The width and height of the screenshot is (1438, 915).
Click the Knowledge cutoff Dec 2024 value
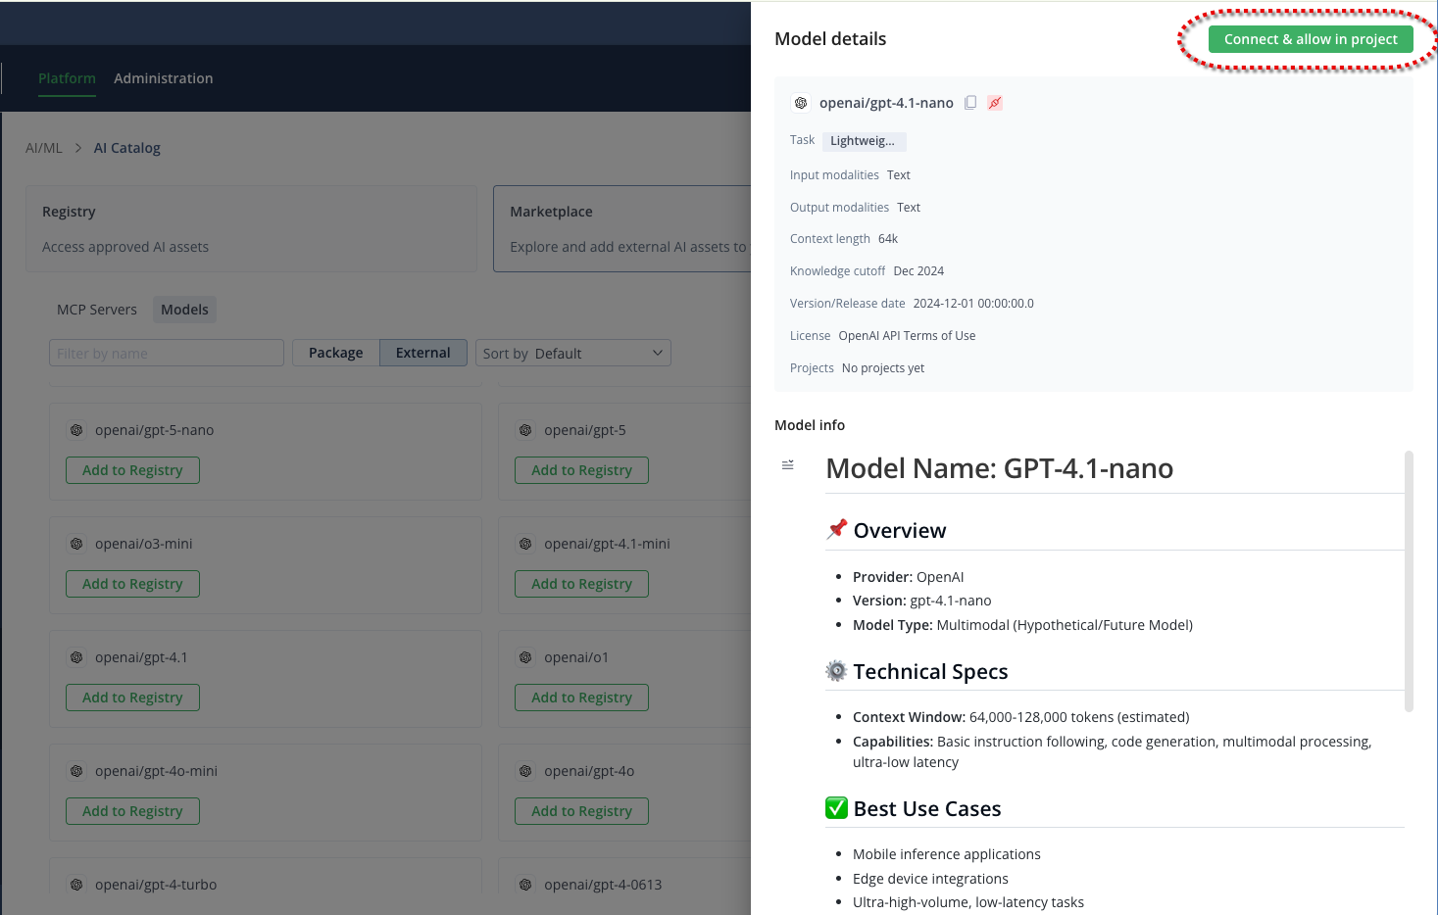click(918, 271)
